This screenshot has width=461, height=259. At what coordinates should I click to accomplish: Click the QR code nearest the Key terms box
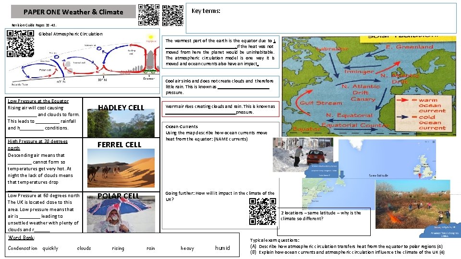(173, 15)
